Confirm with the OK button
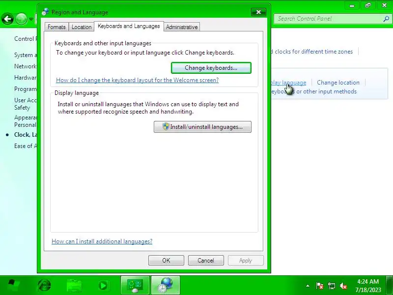The height and width of the screenshot is (295, 393). point(166,261)
